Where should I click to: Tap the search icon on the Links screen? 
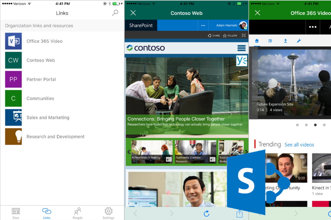(x=115, y=13)
